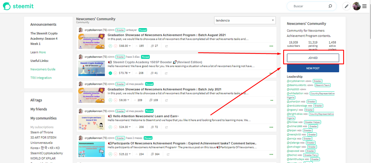371x163 pixels.
Task: Downvote the Batch July 2021 post
Action: point(115,100)
